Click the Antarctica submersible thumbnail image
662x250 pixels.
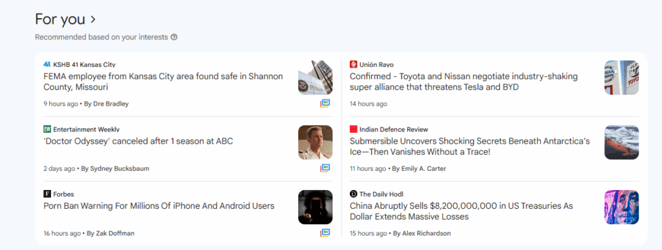click(621, 142)
